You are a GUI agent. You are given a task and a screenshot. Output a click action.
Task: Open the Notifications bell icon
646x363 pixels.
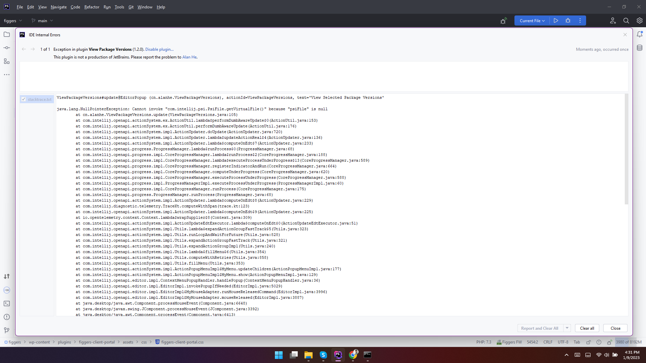[x=640, y=34]
